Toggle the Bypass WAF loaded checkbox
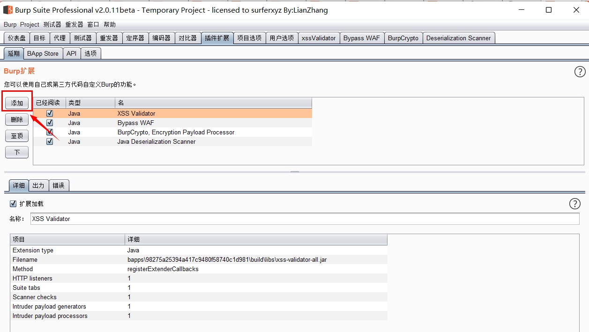 (50, 123)
